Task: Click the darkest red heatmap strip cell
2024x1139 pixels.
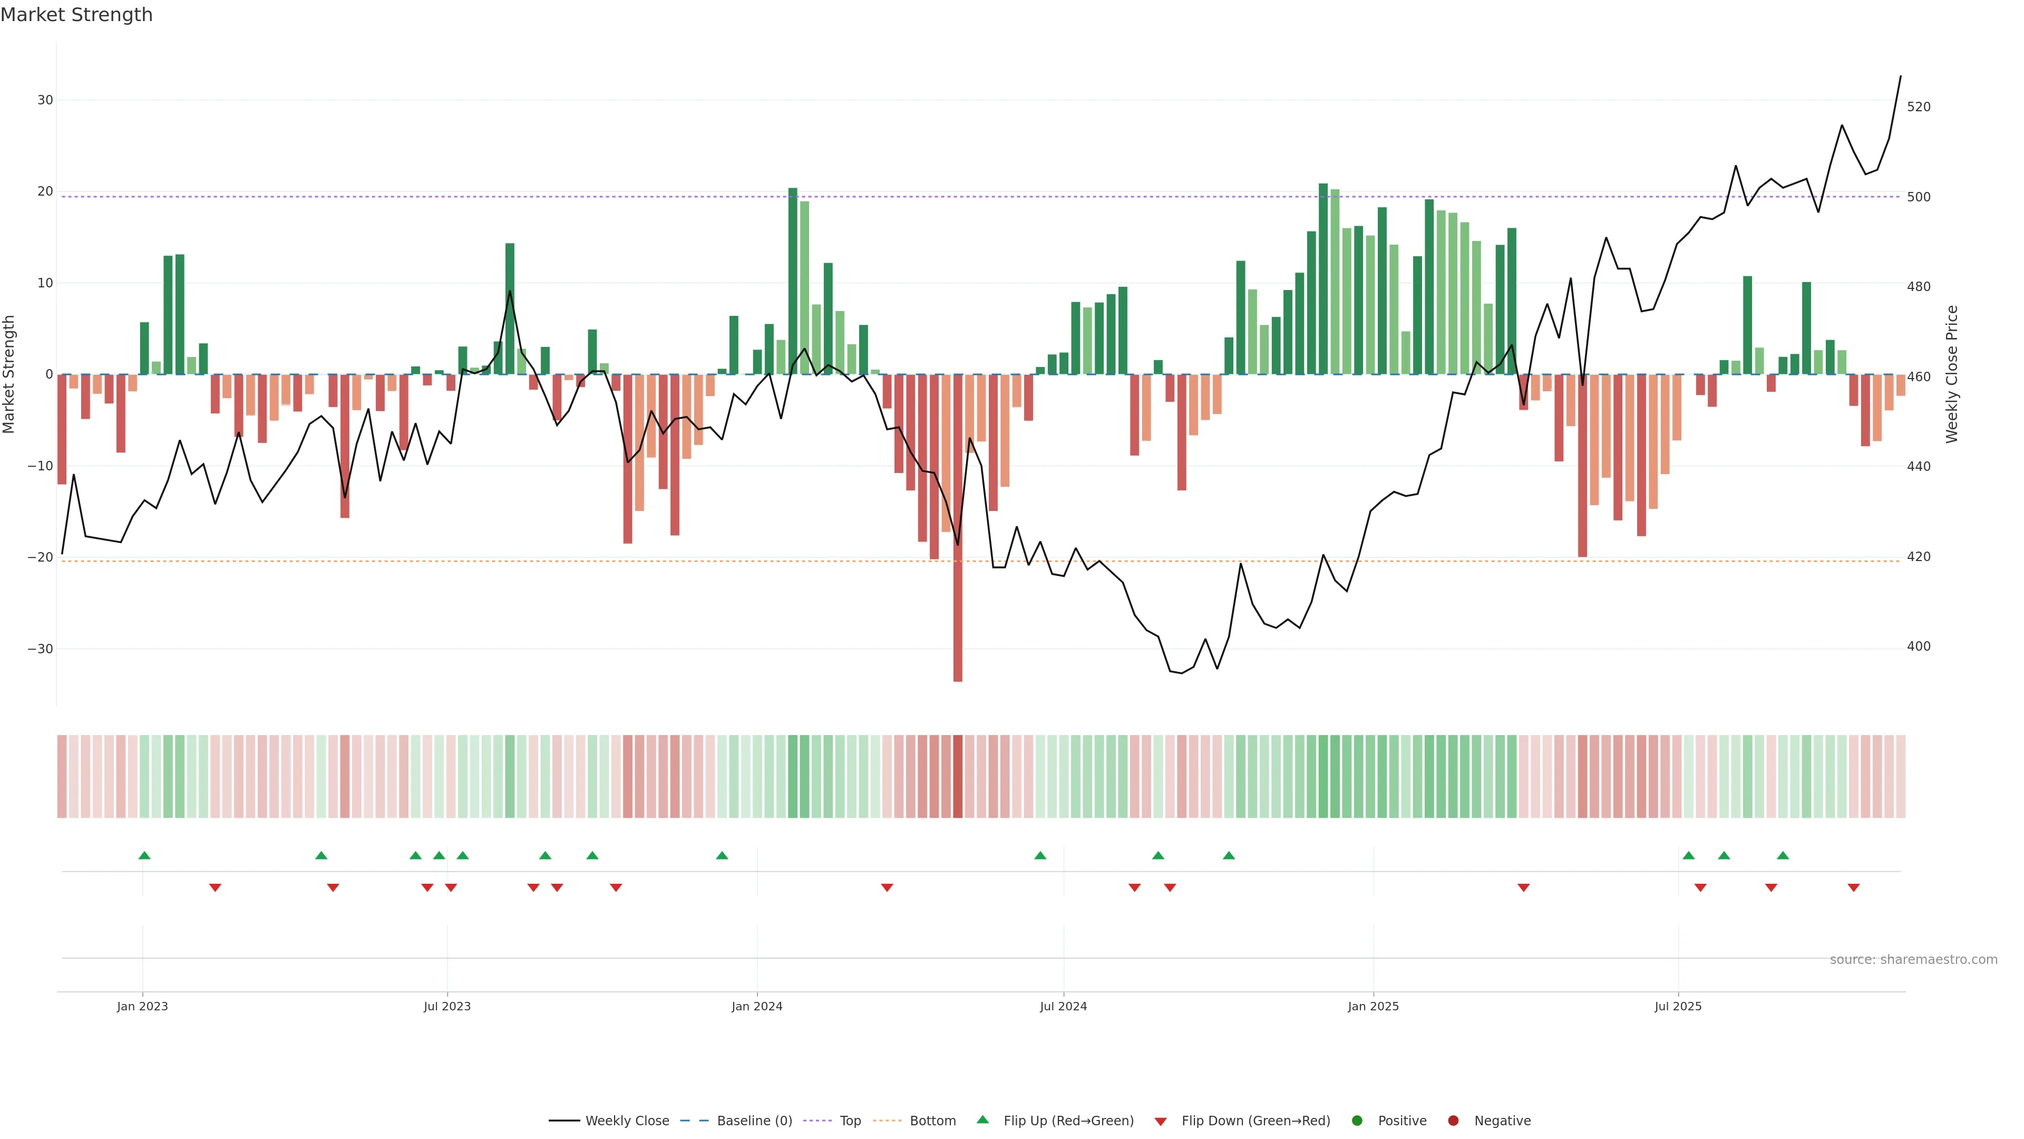Action: (958, 776)
